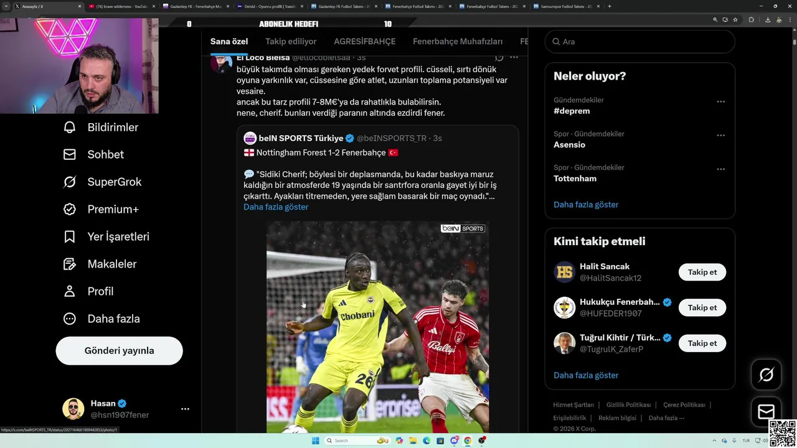Click the floating messages envelope button

coord(766,411)
